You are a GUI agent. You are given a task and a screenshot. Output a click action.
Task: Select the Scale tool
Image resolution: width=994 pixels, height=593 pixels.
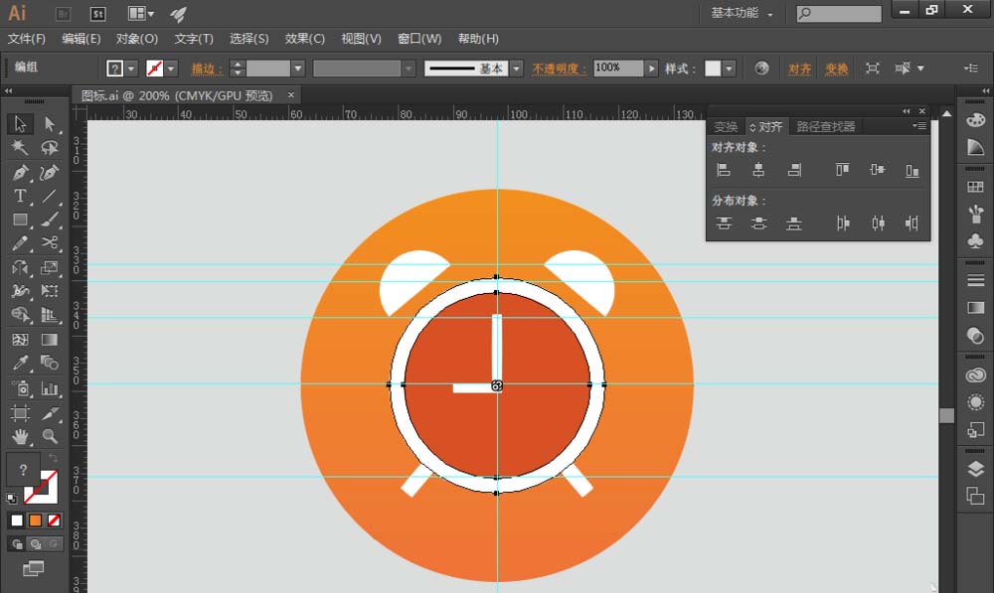(x=50, y=267)
